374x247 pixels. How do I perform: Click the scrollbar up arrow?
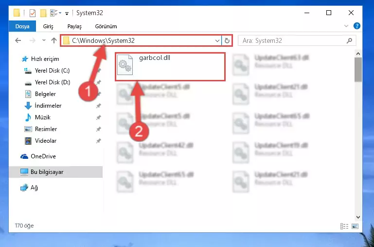(x=358, y=54)
